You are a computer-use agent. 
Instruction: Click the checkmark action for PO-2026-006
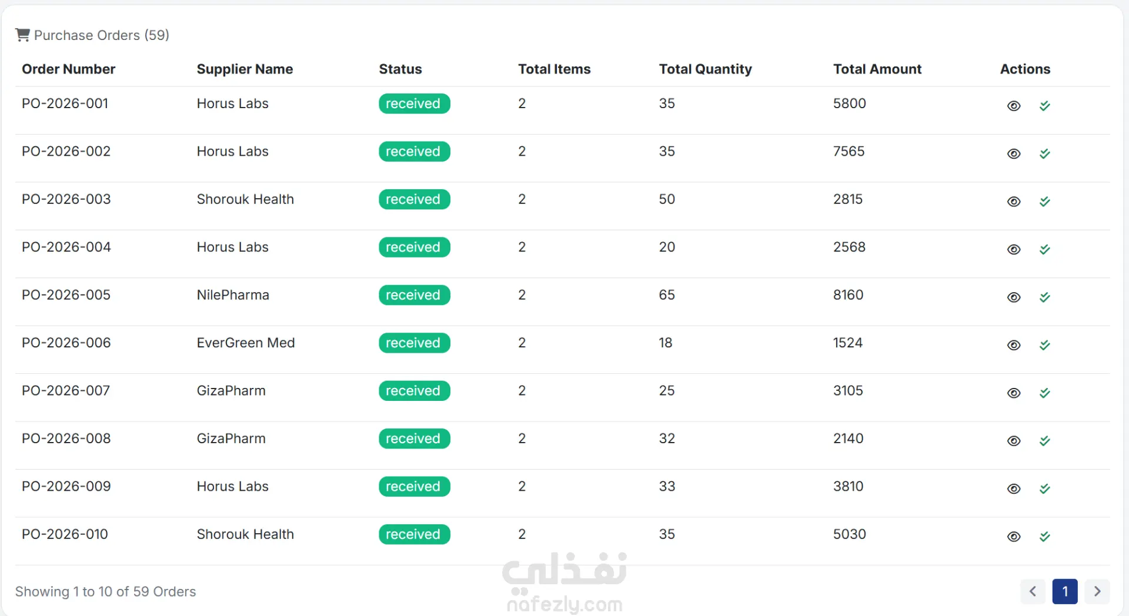[x=1045, y=345]
